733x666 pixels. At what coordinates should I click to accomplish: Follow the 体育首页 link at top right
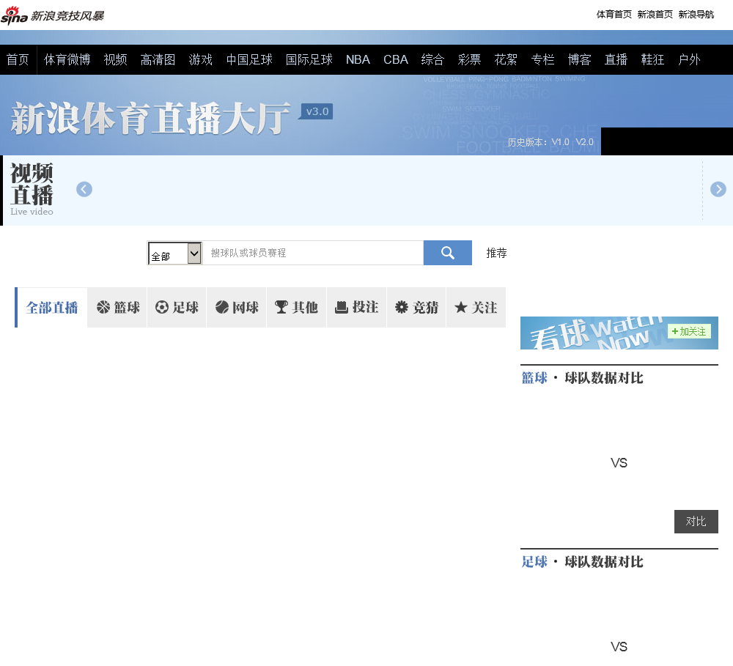pyautogui.click(x=614, y=15)
